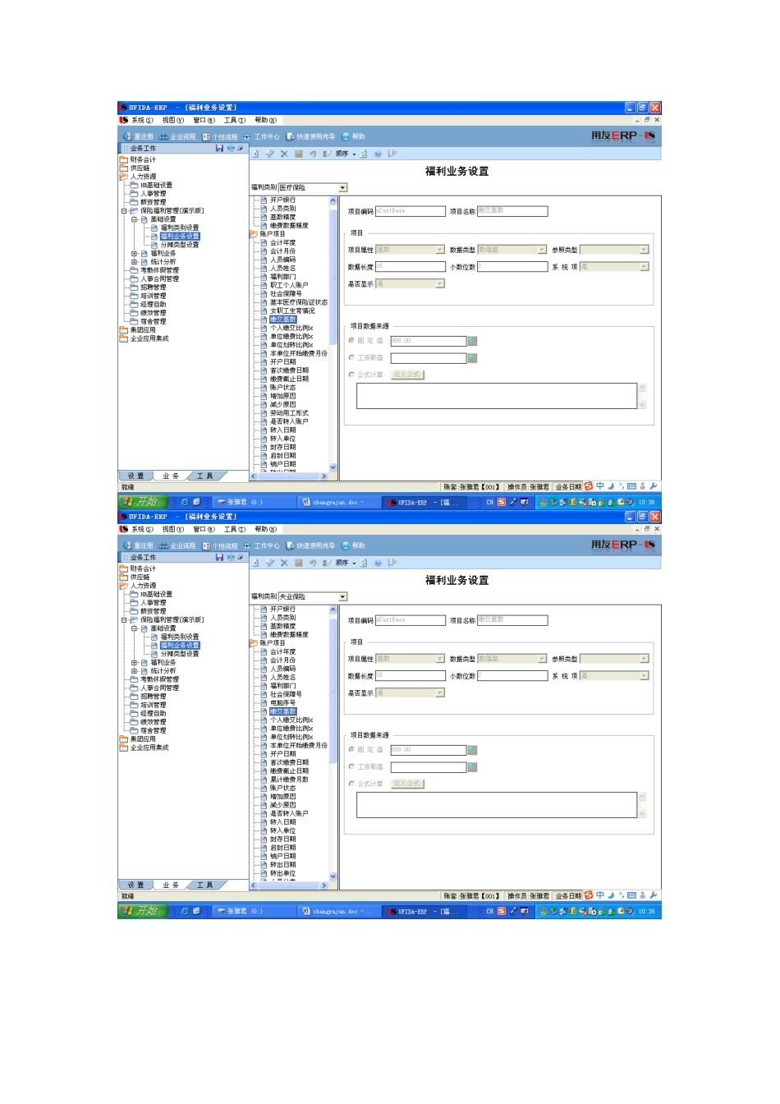Click 项目名称 field in 医疗保险 window
780x1104 pixels.
pyautogui.click(x=512, y=211)
